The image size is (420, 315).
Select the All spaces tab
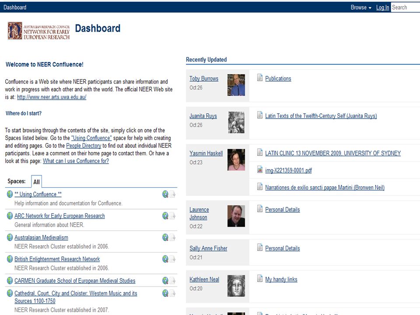(x=36, y=182)
